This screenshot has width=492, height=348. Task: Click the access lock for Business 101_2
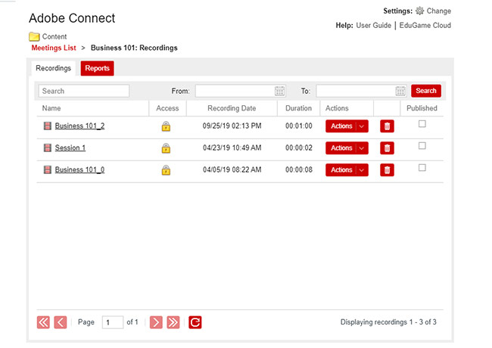pyautogui.click(x=166, y=126)
